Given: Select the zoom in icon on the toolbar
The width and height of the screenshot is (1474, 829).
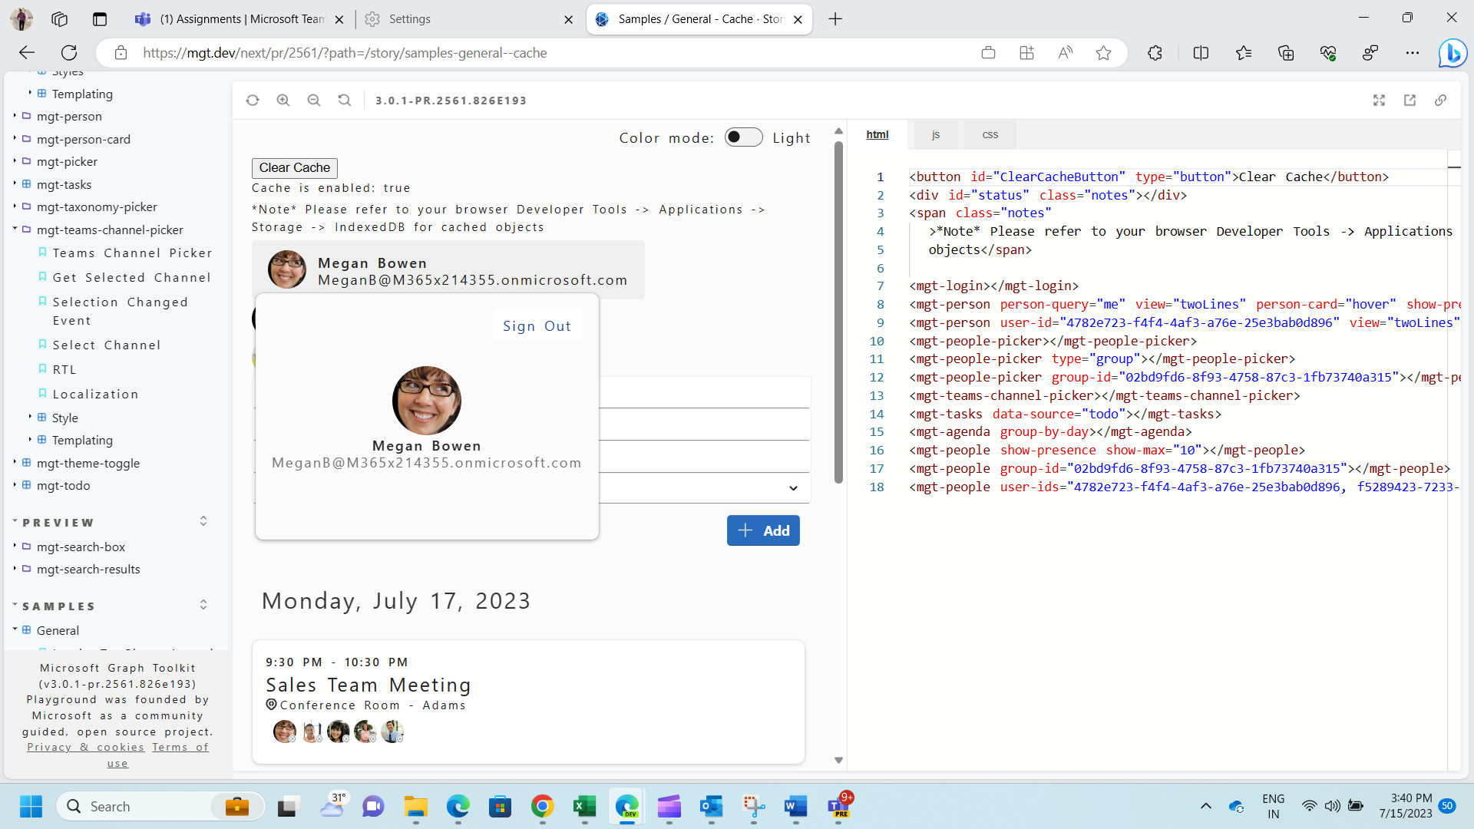Looking at the screenshot, I should (x=283, y=100).
